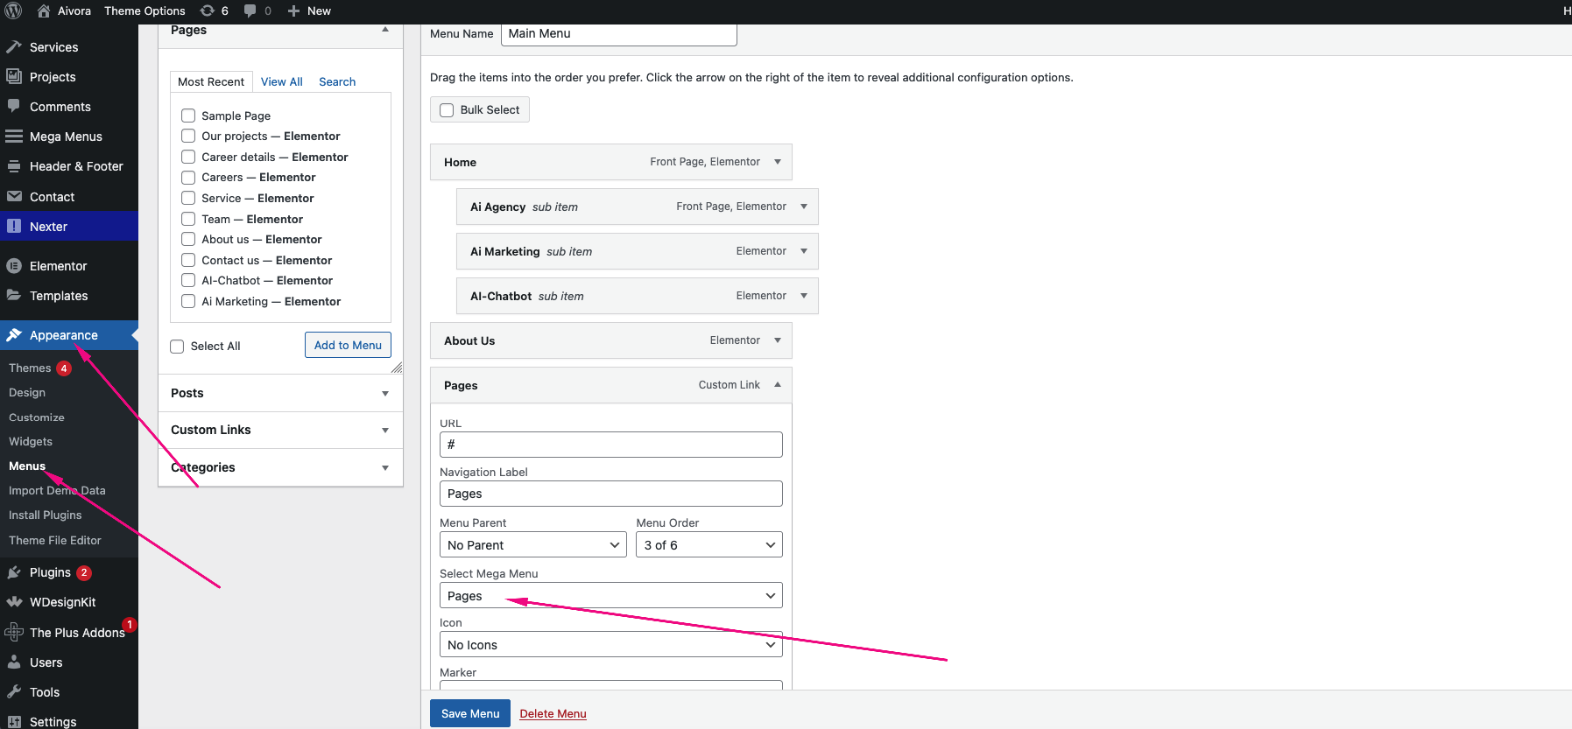Click the comments bubble icon in admin bar
The image size is (1572, 729).
250,11
